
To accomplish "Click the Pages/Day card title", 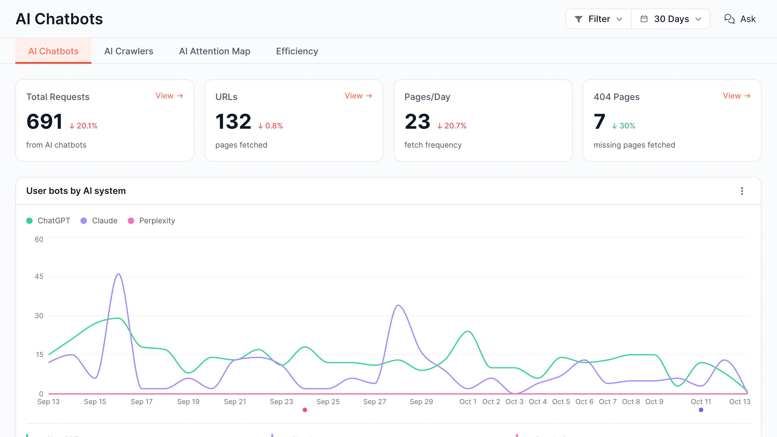I will point(427,97).
